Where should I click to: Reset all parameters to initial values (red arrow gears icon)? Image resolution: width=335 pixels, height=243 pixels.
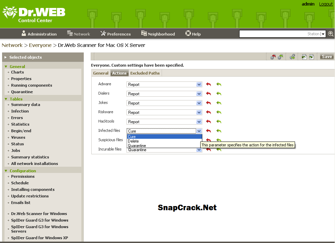click(273, 57)
